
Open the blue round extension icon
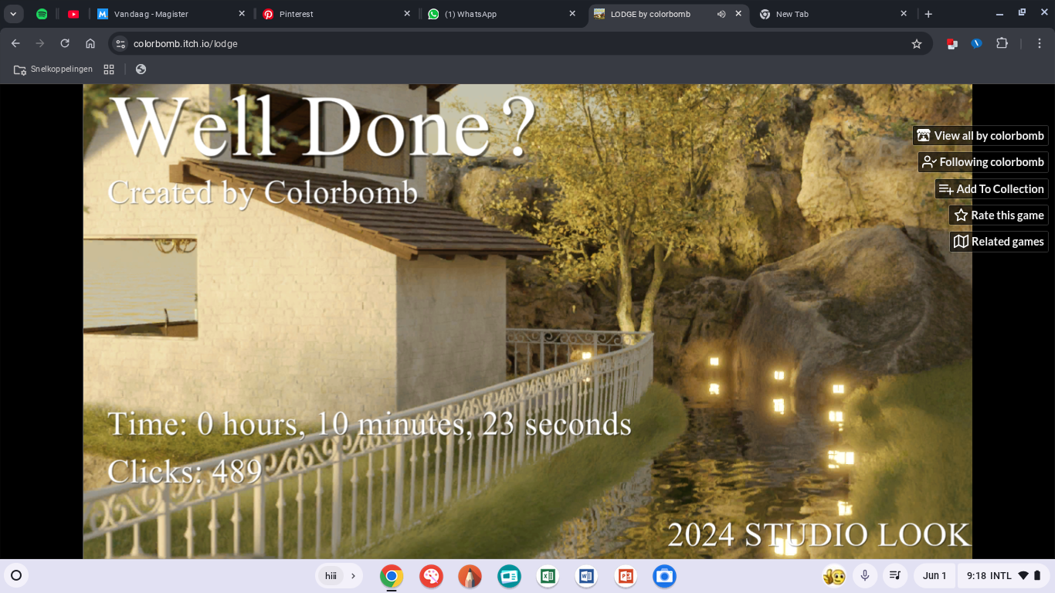click(976, 44)
